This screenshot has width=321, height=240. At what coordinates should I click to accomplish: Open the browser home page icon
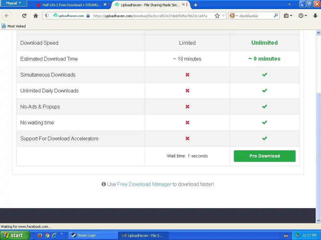coord(36,16)
